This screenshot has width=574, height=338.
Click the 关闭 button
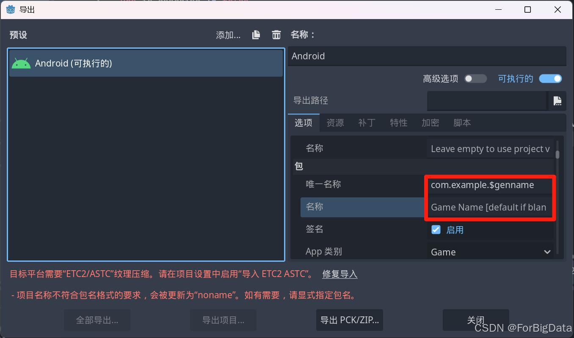476,320
